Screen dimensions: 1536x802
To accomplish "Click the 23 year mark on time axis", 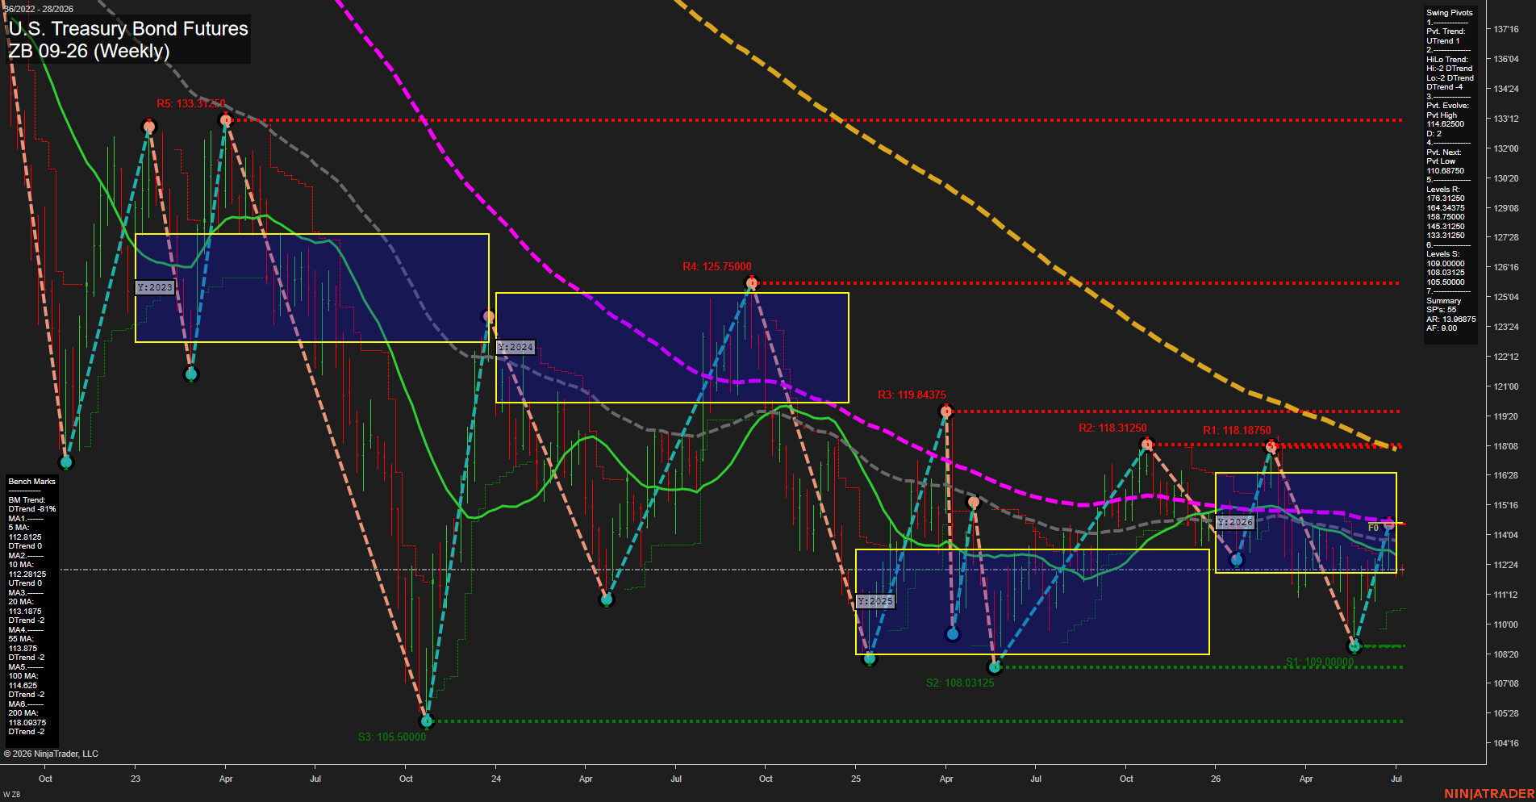I will (136, 779).
